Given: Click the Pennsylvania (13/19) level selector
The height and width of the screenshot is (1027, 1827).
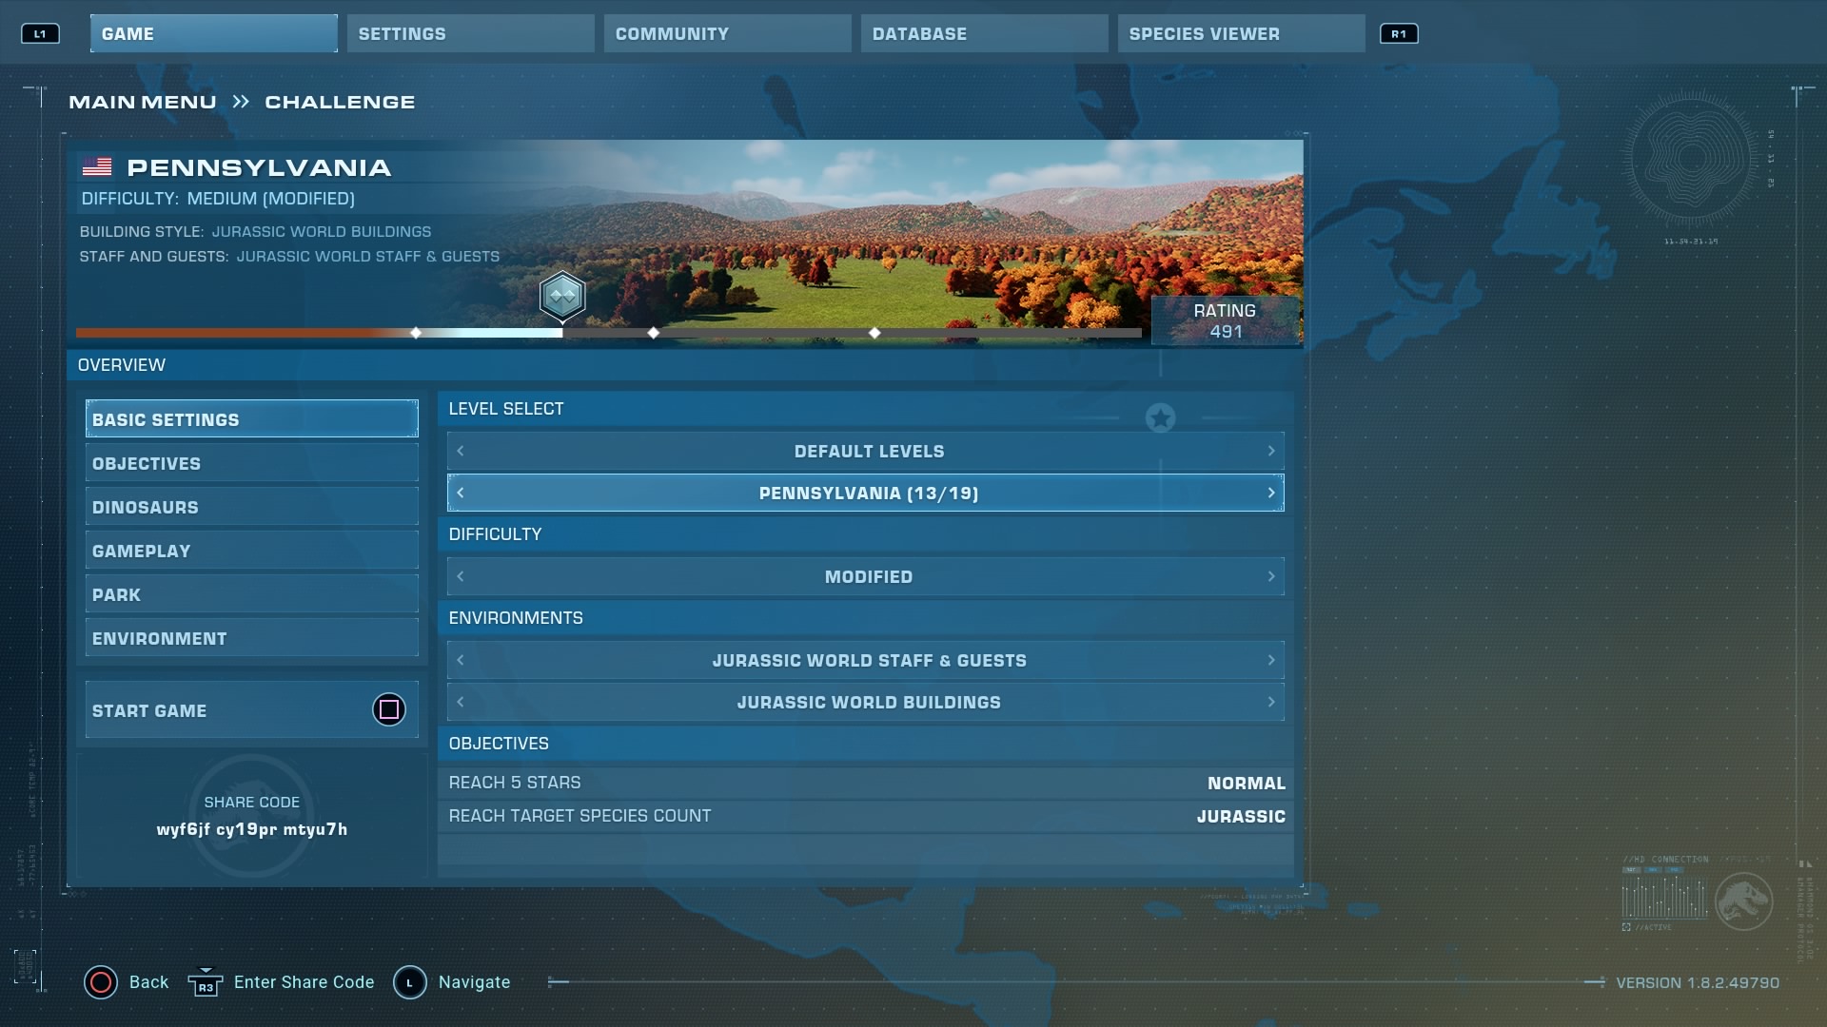Looking at the screenshot, I should tap(866, 493).
